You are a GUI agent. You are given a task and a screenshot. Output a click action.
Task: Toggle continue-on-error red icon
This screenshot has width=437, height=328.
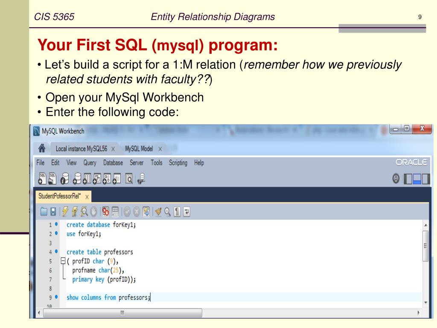pos(105,212)
